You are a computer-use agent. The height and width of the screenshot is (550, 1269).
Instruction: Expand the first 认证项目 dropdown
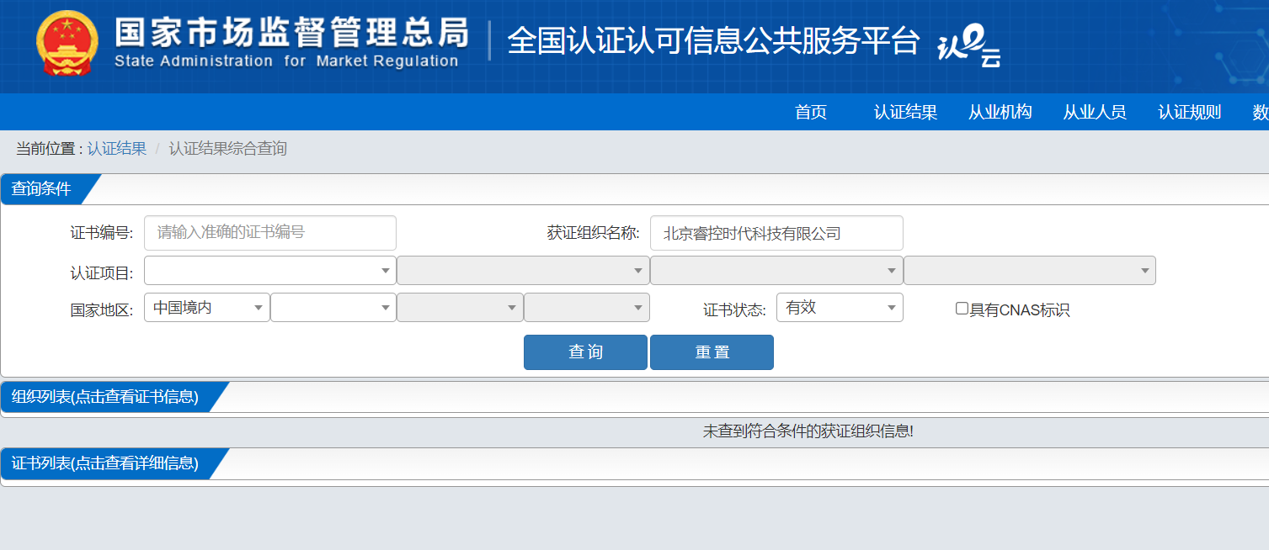tap(270, 271)
